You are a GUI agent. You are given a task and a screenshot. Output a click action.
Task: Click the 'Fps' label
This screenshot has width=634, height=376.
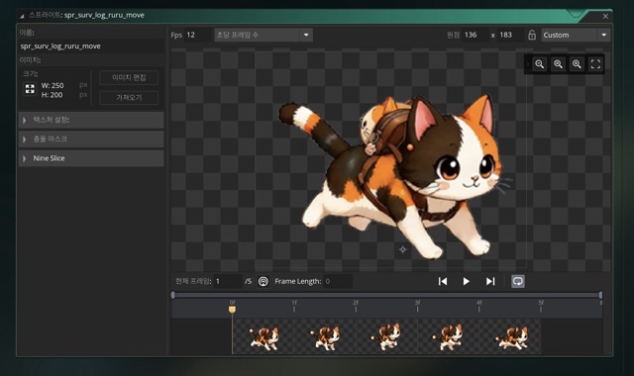click(x=176, y=36)
